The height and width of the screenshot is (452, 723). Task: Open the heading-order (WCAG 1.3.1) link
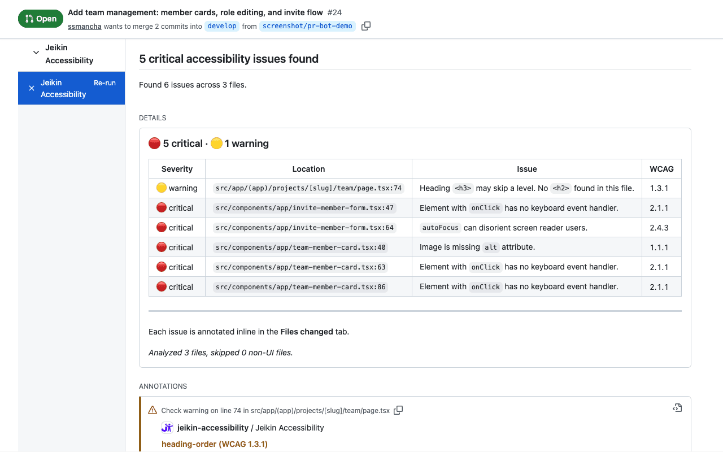(215, 444)
